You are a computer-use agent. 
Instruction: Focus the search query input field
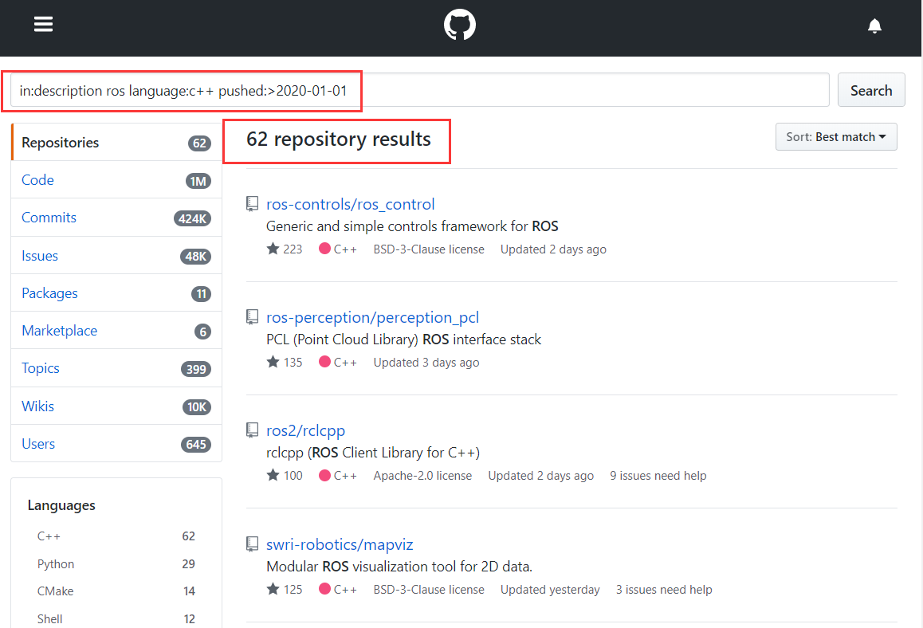[x=420, y=90]
